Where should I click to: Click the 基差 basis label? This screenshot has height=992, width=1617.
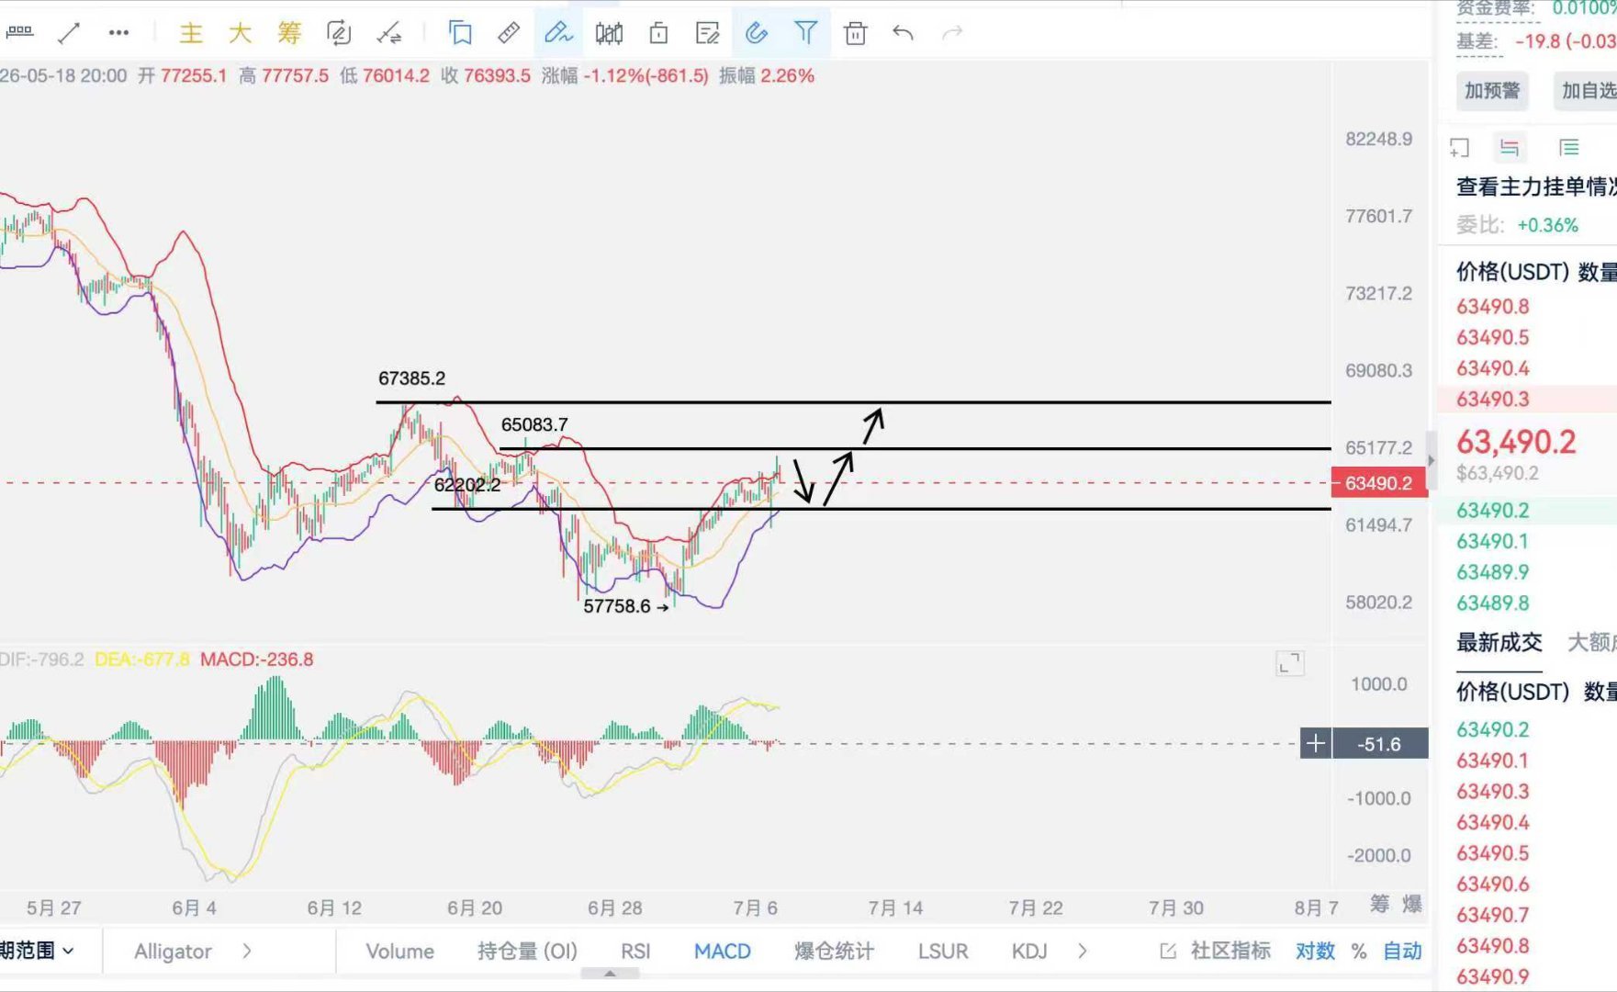pos(1477,41)
